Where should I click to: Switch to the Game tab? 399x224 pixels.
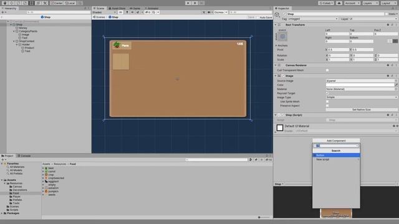coord(135,8)
